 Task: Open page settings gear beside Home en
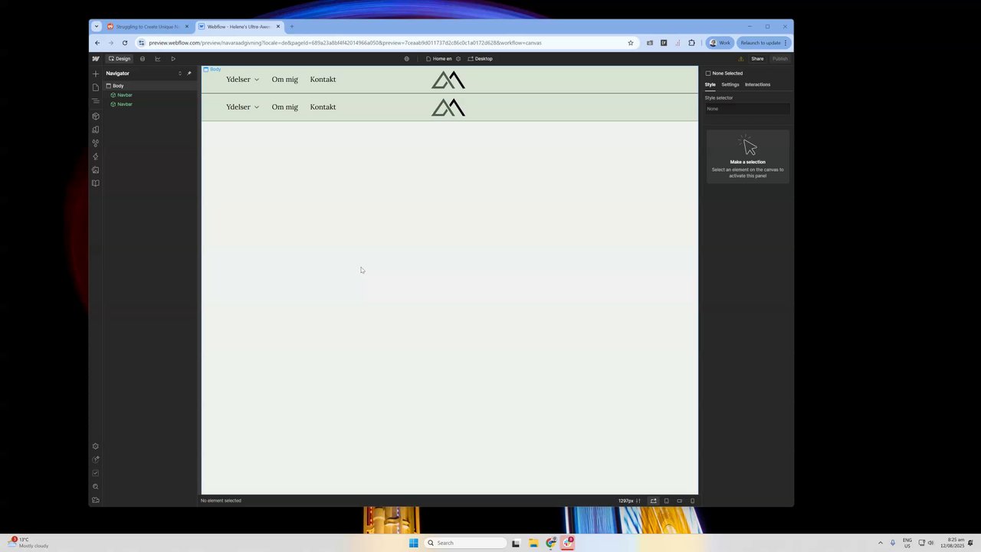coord(458,58)
